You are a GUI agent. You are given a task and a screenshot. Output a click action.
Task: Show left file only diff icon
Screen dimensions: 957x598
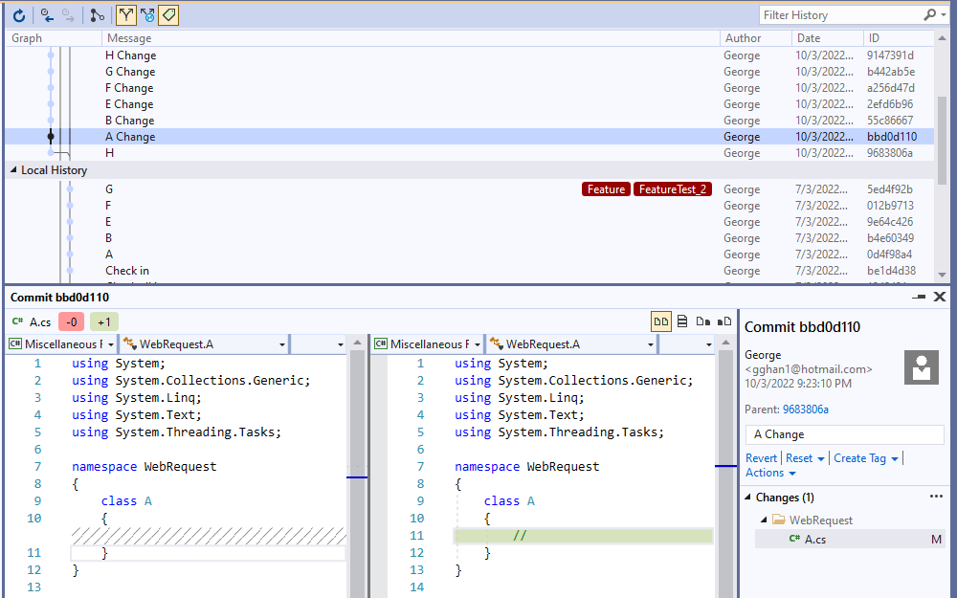(x=703, y=321)
